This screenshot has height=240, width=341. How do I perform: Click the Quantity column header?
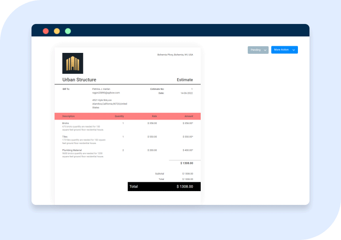(x=119, y=116)
